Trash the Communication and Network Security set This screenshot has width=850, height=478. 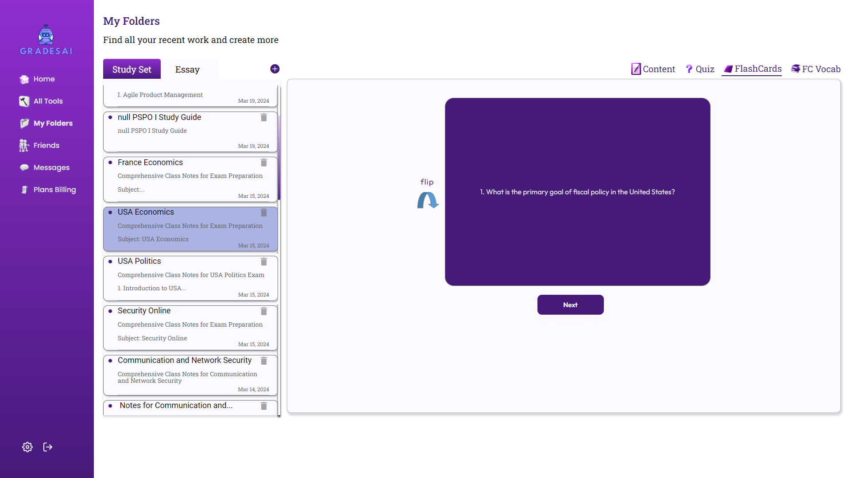(x=264, y=361)
